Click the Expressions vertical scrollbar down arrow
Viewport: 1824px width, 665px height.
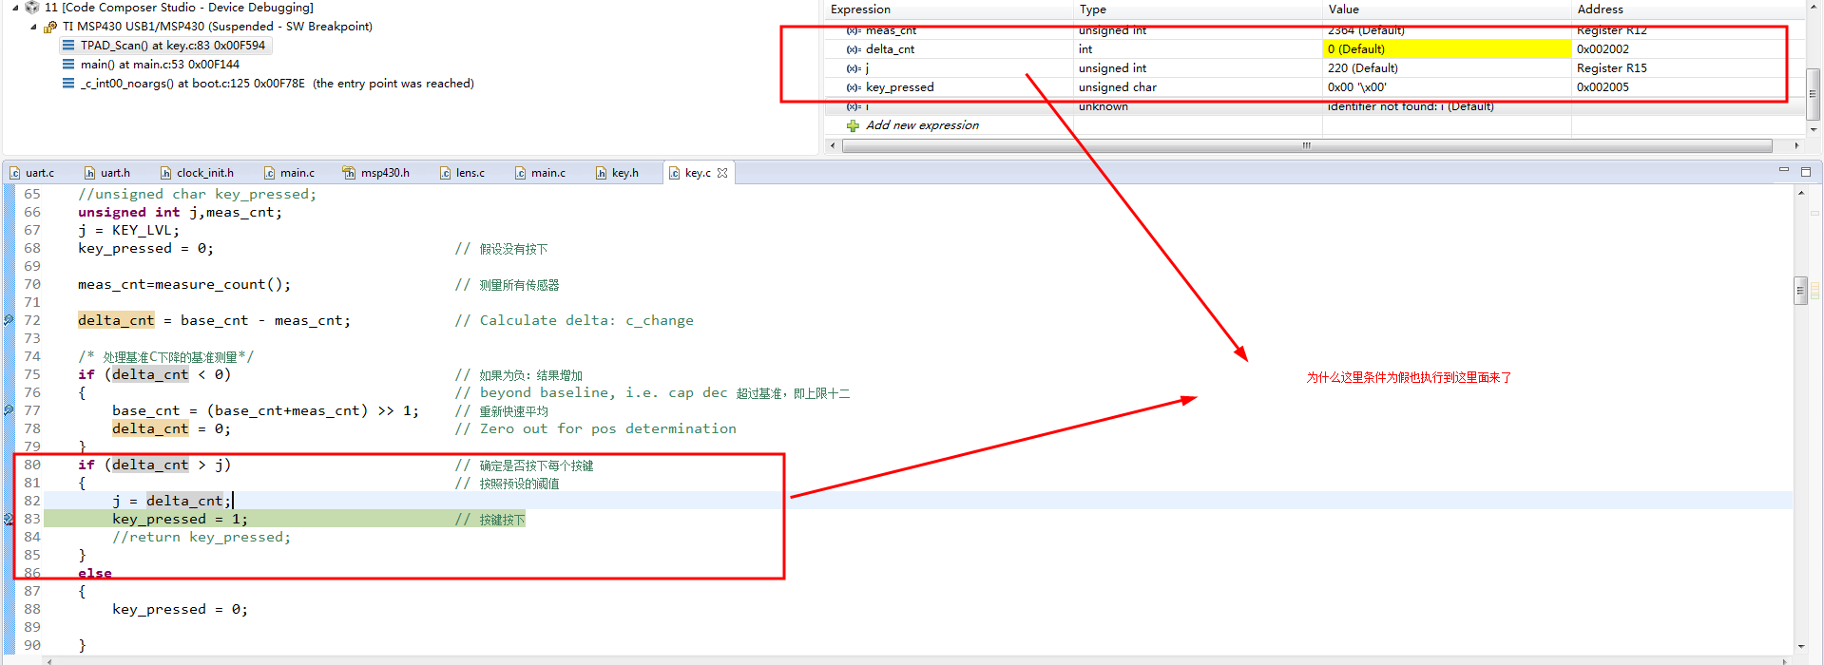tap(1814, 129)
